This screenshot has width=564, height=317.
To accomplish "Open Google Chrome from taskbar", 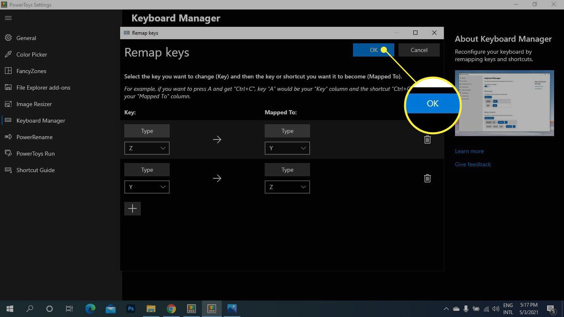I will point(171,309).
